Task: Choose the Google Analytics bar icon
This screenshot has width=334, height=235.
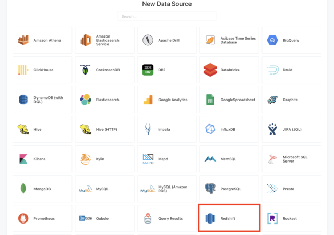Action: (x=148, y=100)
